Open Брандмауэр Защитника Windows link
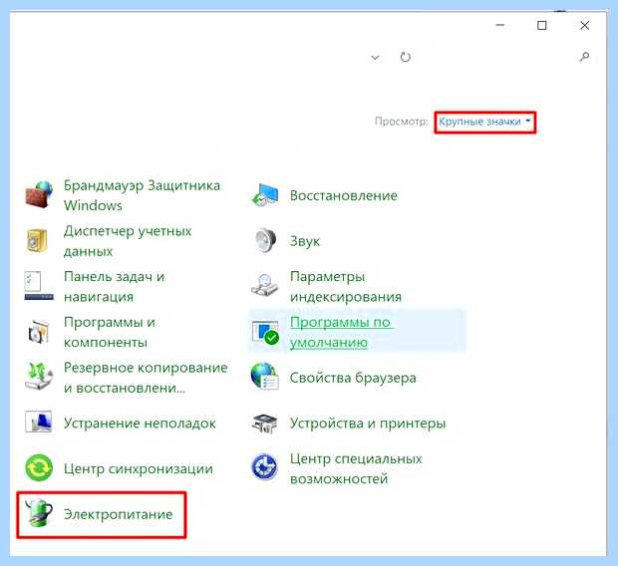The image size is (618, 566). tap(142, 195)
